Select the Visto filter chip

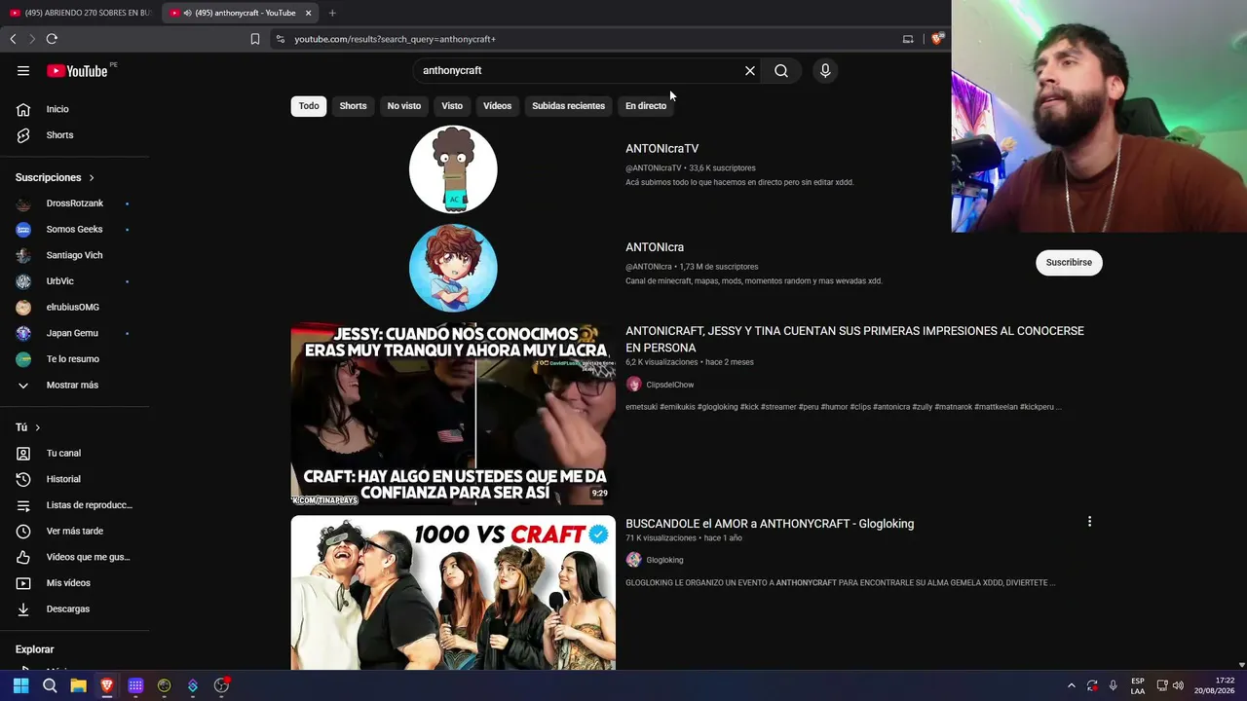point(452,106)
